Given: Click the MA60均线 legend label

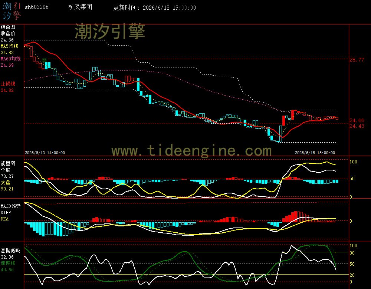Looking at the screenshot, I should coord(11,59).
